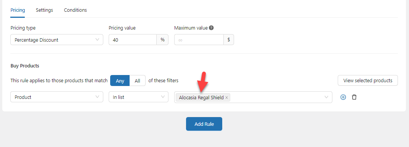Open the Pricing type dropdown
Screen dimensions: 409x147
(x=57, y=40)
